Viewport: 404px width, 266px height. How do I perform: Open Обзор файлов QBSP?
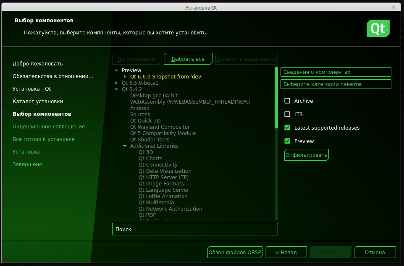pos(235,252)
